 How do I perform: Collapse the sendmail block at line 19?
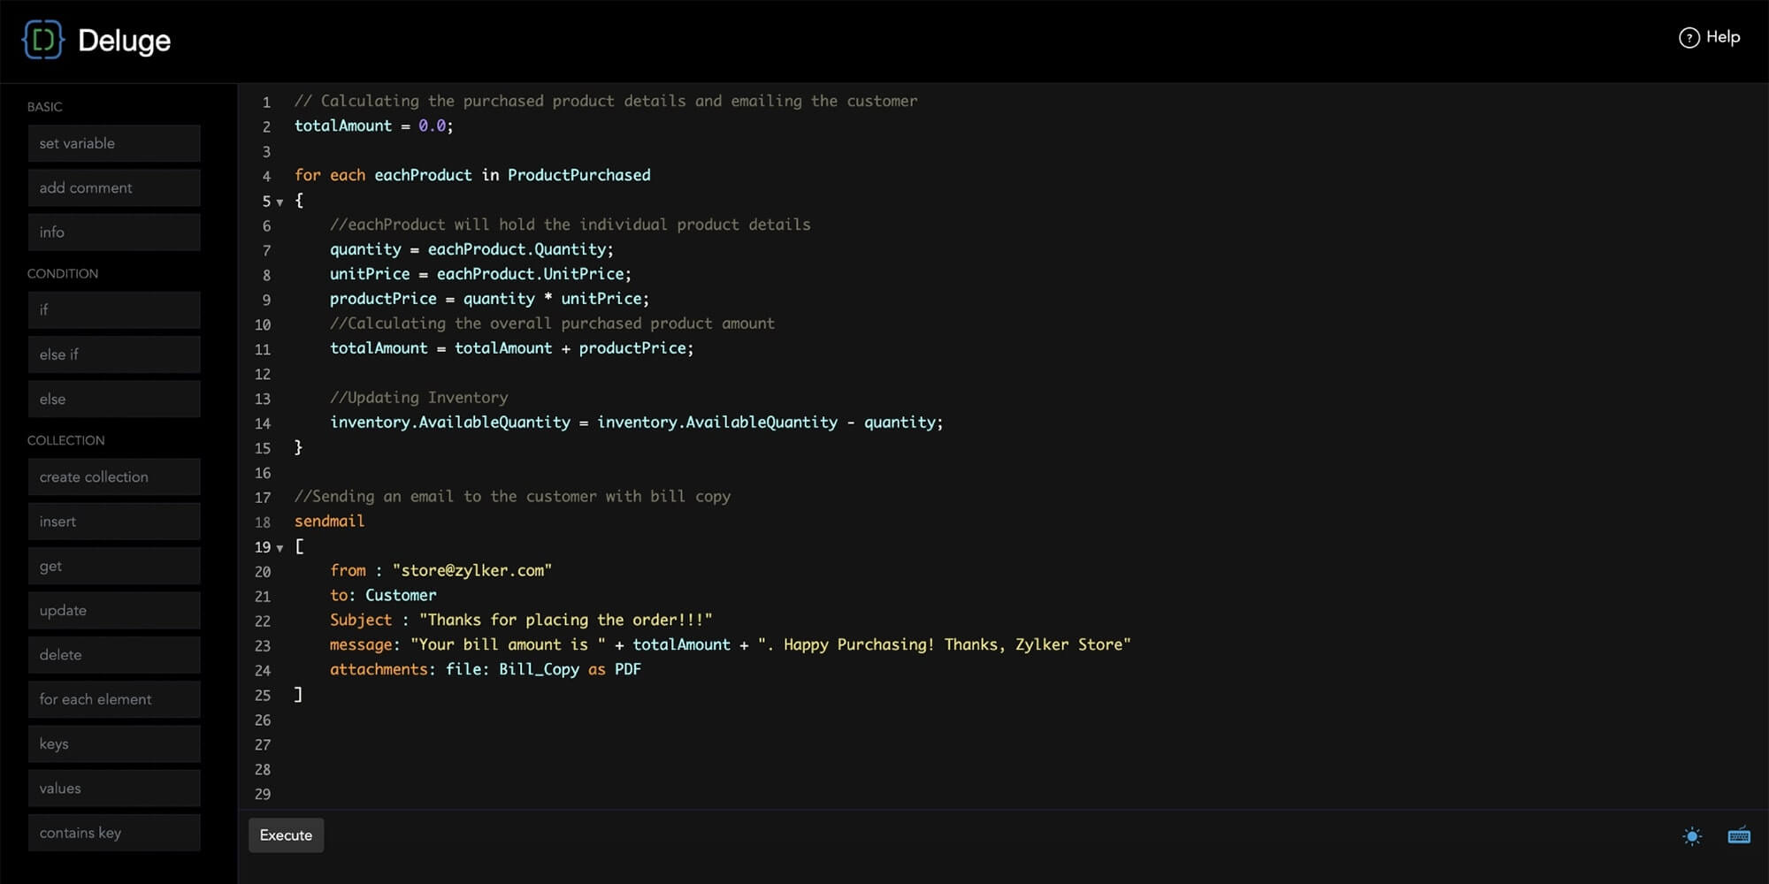[x=280, y=548]
